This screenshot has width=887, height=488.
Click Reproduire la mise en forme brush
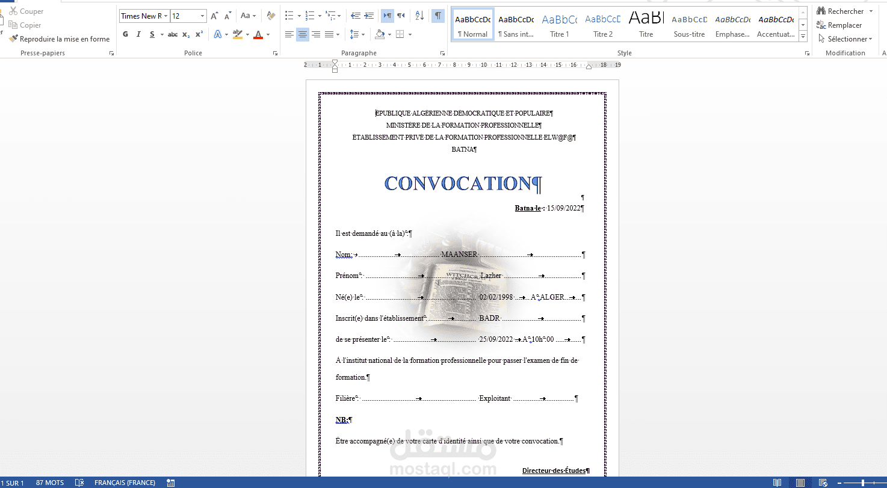(x=59, y=39)
